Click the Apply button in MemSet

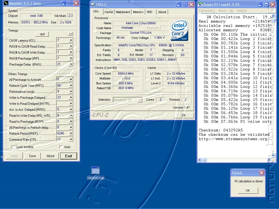pos(14,156)
